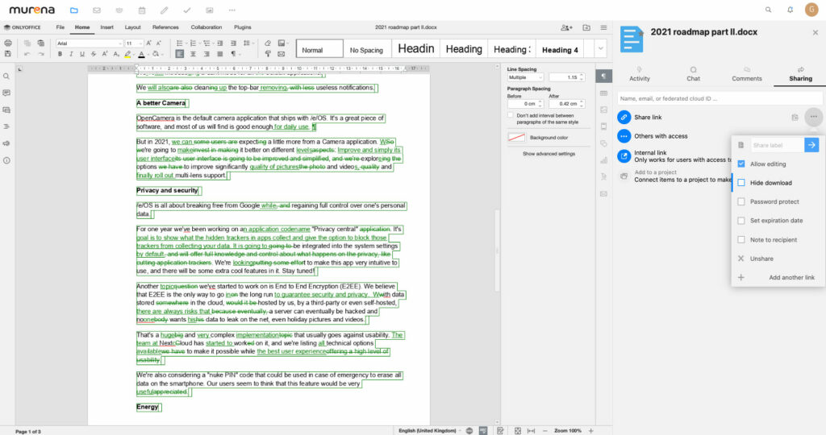The height and width of the screenshot is (435, 826).
Task: Apply underline formatting
Action: pyautogui.click(x=81, y=54)
